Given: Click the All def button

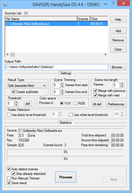Looking at the screenshot, I should pos(97,104).
